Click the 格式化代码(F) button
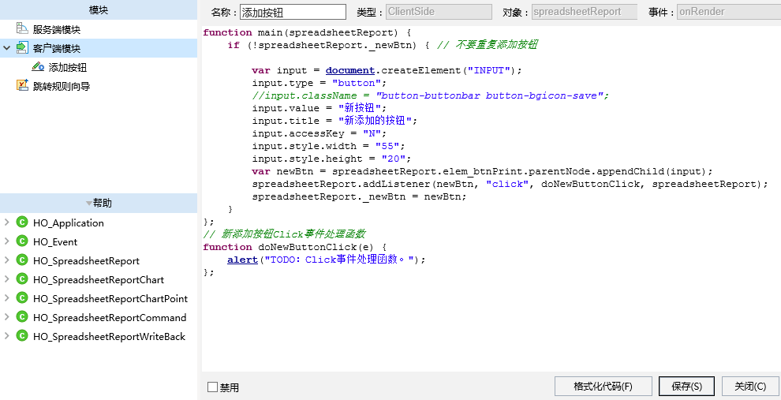Viewport: 781px width, 400px height. (603, 386)
